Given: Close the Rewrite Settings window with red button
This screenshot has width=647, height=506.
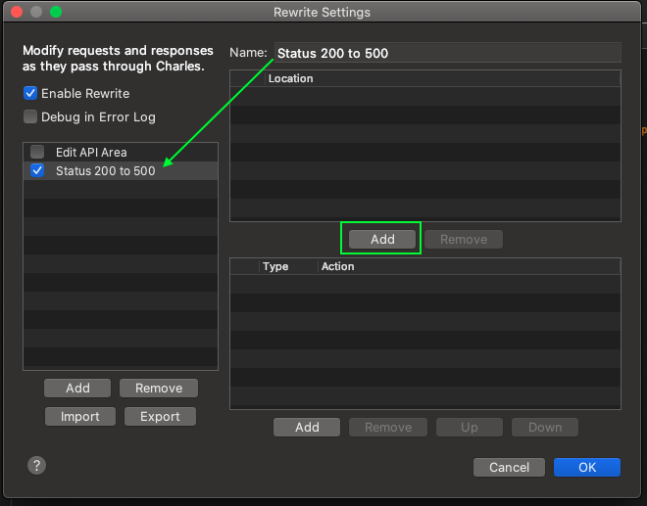Looking at the screenshot, I should pyautogui.click(x=17, y=12).
